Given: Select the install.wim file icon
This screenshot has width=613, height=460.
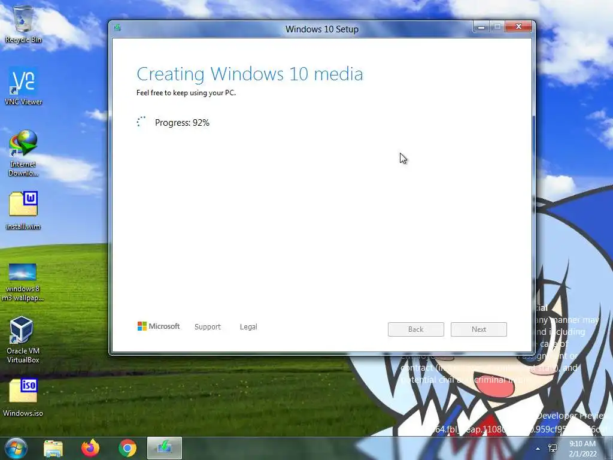Looking at the screenshot, I should (x=23, y=210).
